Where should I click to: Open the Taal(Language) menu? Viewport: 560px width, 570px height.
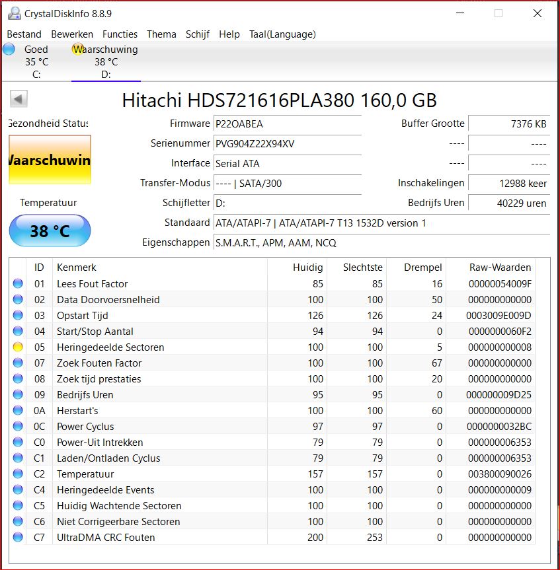pyautogui.click(x=282, y=34)
